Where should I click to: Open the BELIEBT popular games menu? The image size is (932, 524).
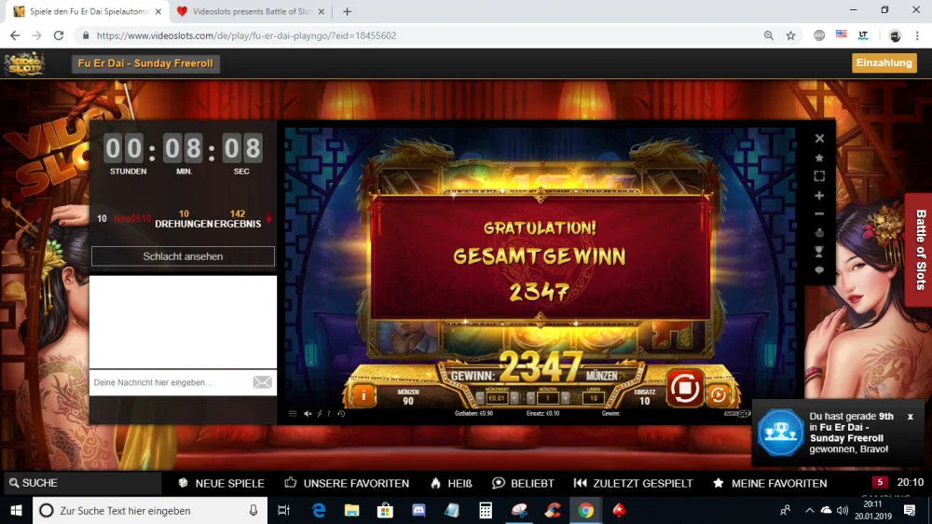(523, 483)
